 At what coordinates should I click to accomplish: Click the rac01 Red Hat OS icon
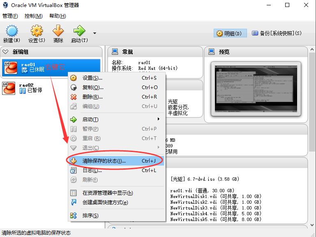11,67
